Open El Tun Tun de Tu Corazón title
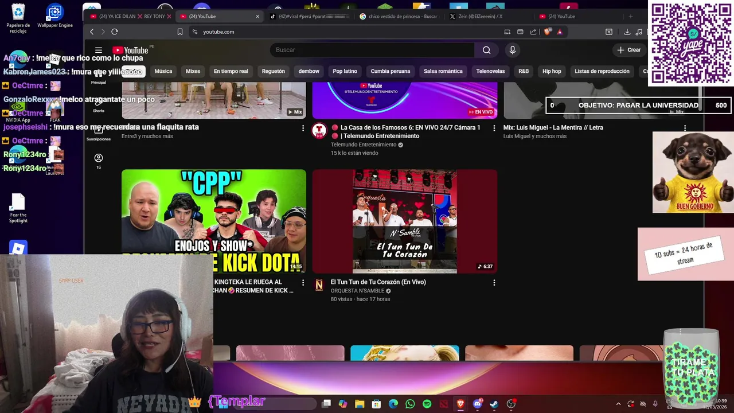The width and height of the screenshot is (734, 413). 378,282
